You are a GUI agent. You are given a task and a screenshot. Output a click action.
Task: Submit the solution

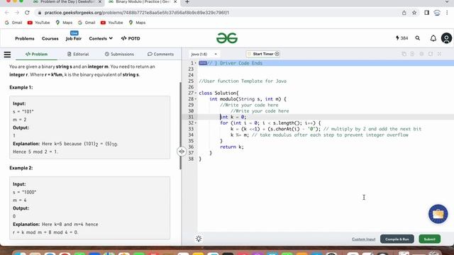coord(430,239)
